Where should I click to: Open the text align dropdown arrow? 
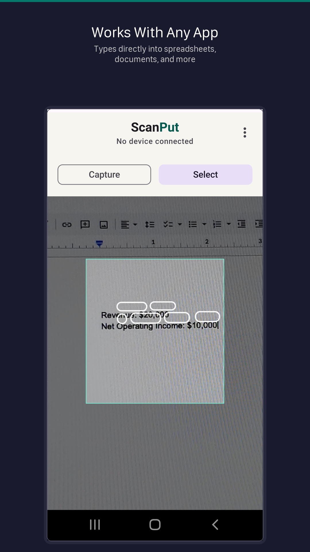(x=135, y=225)
